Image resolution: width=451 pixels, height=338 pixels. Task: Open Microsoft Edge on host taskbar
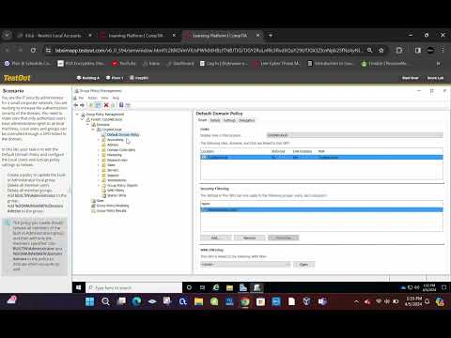136,301
